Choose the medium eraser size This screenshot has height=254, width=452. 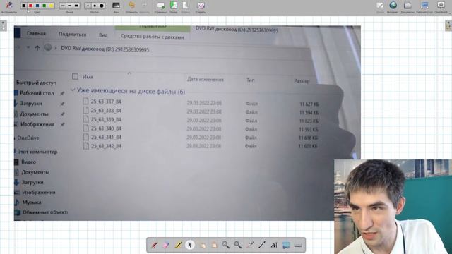(95, 6)
